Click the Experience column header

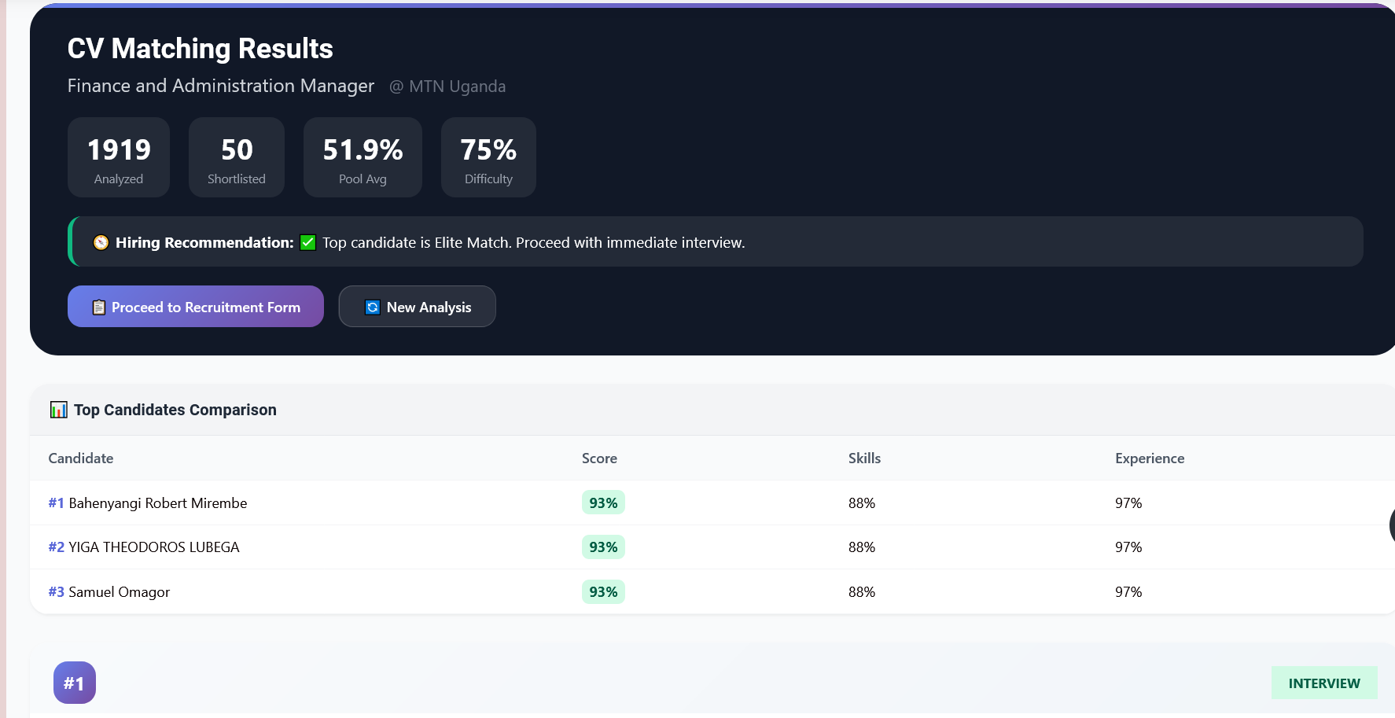click(1149, 458)
